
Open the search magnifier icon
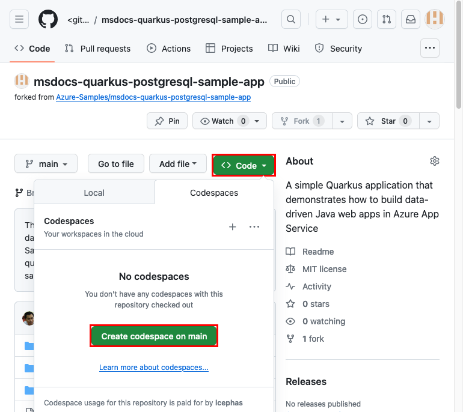click(x=291, y=19)
